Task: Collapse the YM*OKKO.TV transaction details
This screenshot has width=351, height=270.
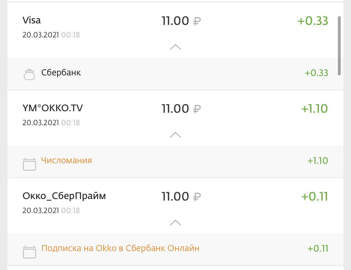Action: click(175, 135)
